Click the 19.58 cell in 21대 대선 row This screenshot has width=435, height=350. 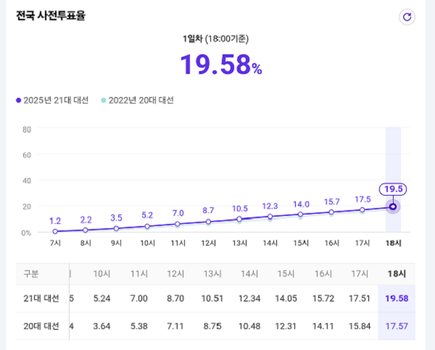pos(397,299)
